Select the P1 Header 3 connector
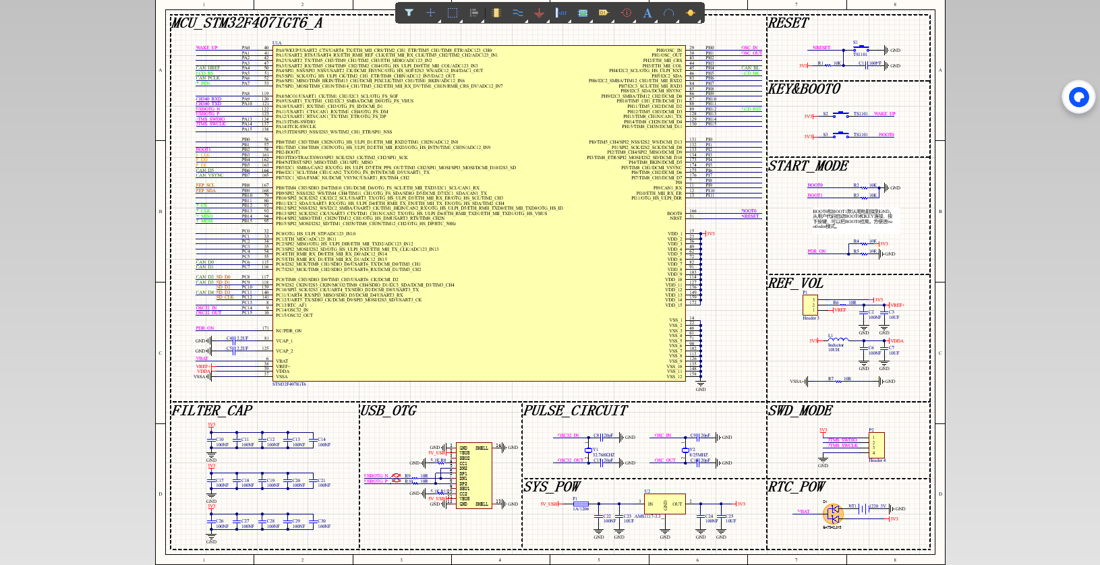1100x565 pixels. (x=811, y=305)
